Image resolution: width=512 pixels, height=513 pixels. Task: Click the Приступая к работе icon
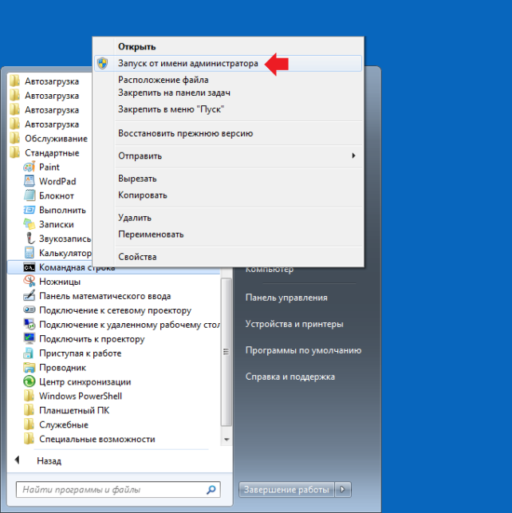pyautogui.click(x=29, y=353)
